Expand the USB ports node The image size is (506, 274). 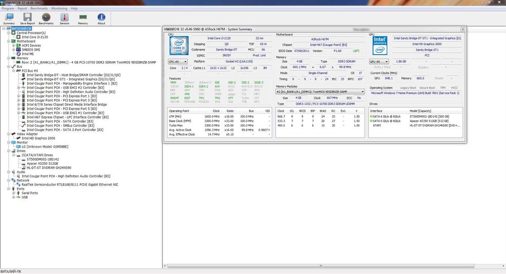[x=14, y=197]
